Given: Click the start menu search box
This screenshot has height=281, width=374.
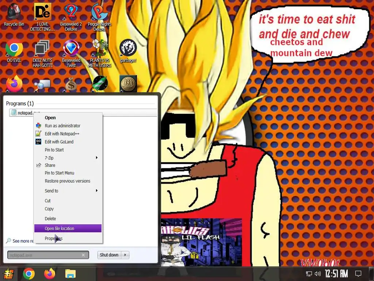Looking at the screenshot, I should 48,255.
